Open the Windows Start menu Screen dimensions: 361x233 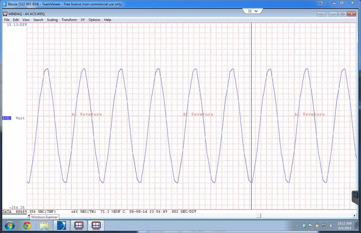10,226
